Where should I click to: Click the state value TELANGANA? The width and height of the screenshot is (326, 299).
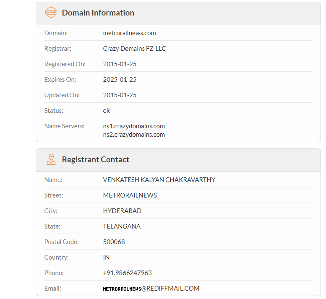point(122,226)
